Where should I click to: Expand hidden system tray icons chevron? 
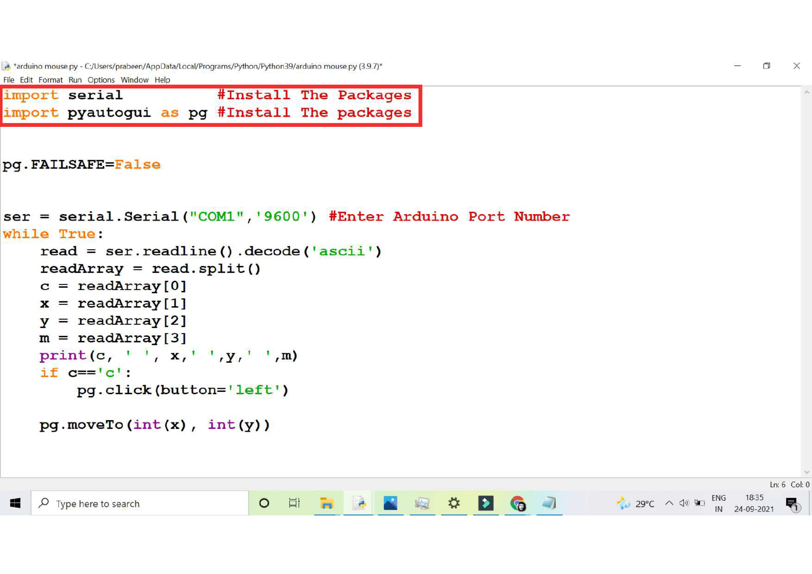point(669,503)
